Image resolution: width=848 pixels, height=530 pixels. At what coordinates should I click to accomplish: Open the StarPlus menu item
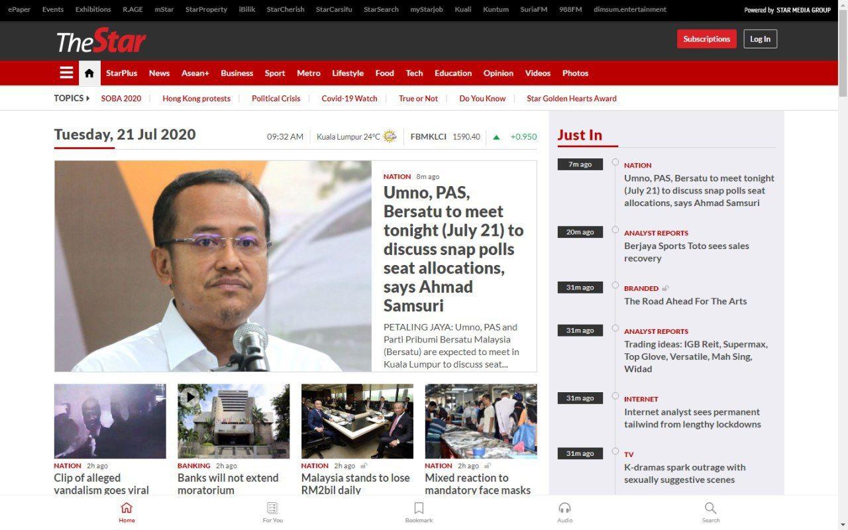click(x=121, y=73)
